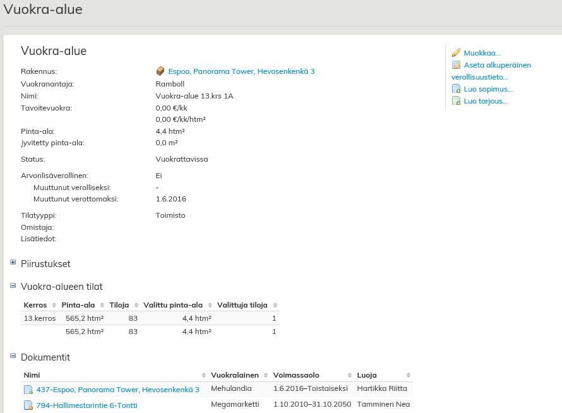
Task: Open the Muokkaa... edit link
Action: (482, 53)
